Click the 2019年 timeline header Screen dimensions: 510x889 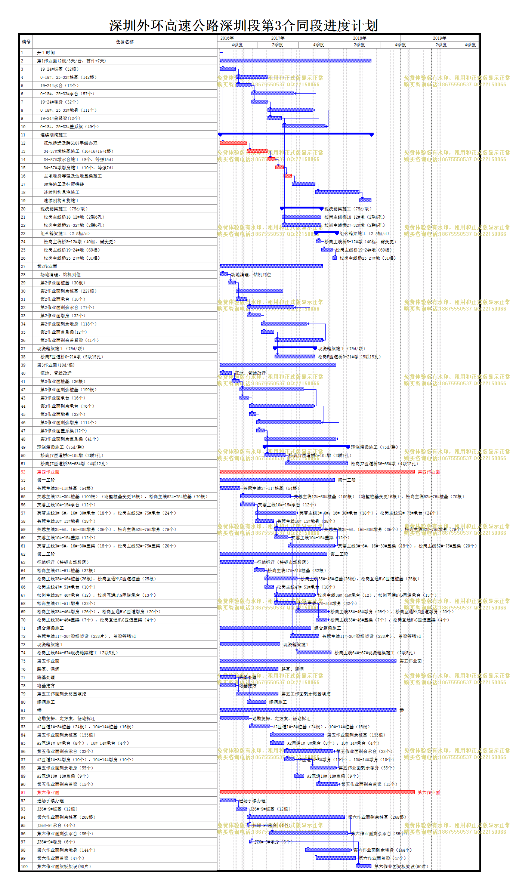440,38
